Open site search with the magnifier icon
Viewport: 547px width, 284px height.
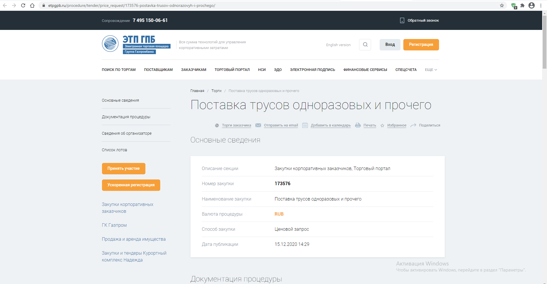(365, 45)
